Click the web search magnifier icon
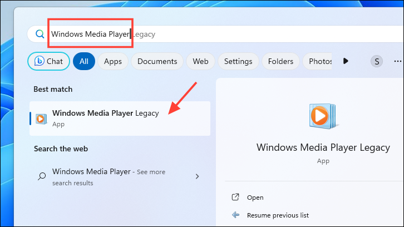Viewport: 404px width, 227px height. point(42,176)
